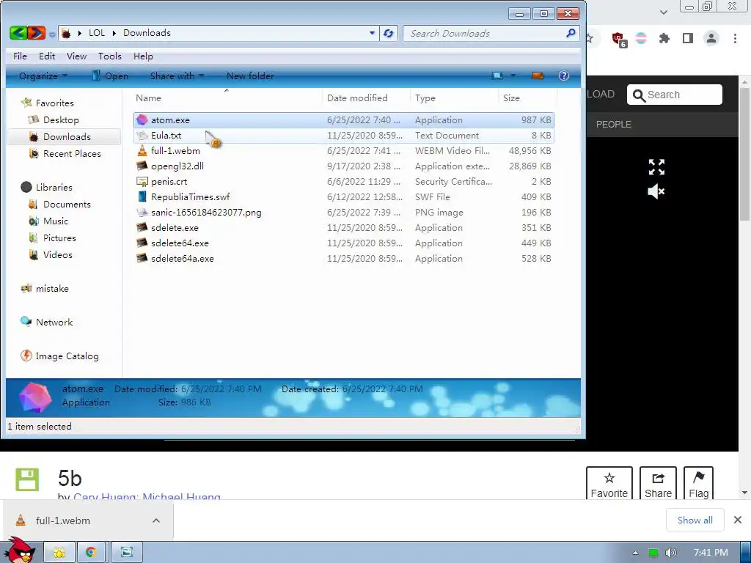Open the Help menu
Screen dimensions: 751x563
coord(143,56)
